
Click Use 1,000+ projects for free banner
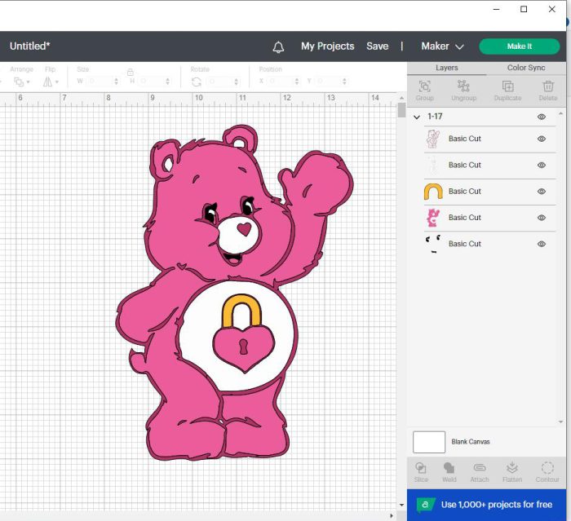tap(486, 505)
